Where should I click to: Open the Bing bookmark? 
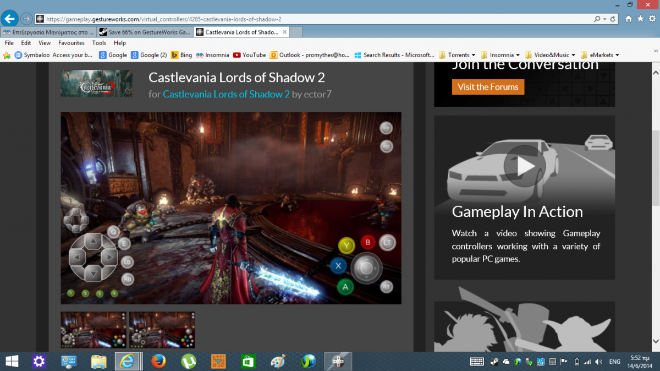(x=182, y=55)
